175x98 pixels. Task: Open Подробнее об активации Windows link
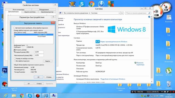pos(113,79)
